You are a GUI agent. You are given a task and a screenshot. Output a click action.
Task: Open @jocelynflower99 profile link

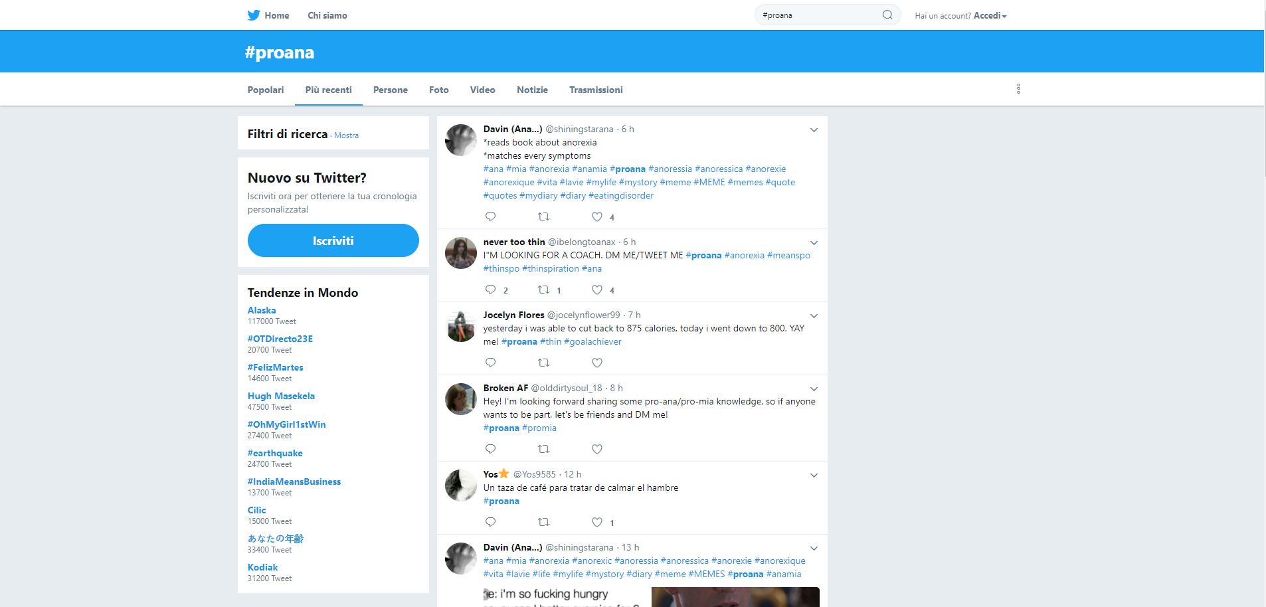tap(584, 315)
